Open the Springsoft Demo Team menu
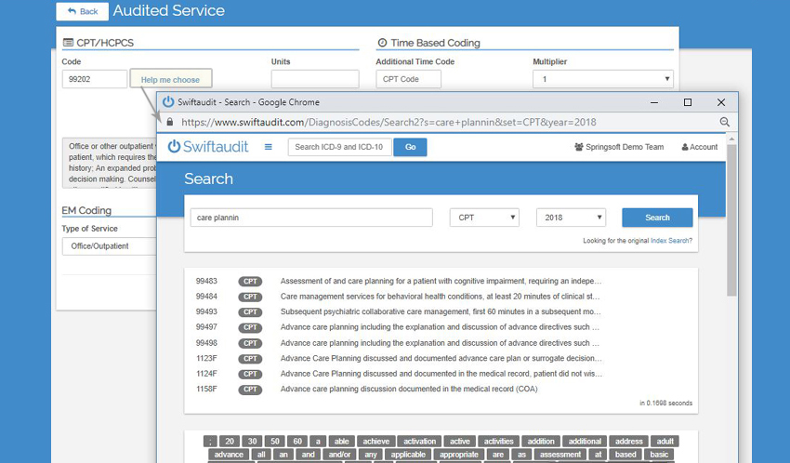 (x=619, y=147)
